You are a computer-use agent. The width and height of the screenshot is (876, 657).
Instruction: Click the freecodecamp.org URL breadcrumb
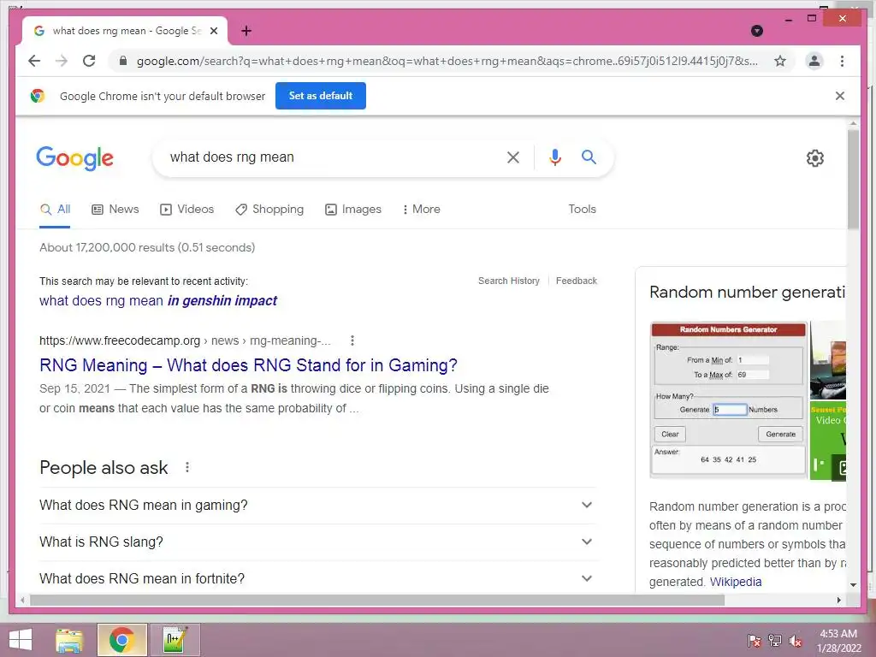point(185,340)
